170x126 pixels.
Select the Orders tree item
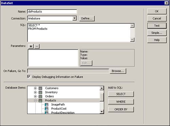[49, 96]
